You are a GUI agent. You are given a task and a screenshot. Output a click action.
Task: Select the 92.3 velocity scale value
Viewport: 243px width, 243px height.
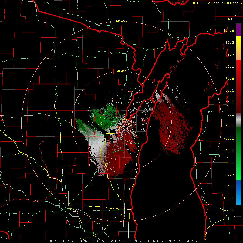(230, 42)
